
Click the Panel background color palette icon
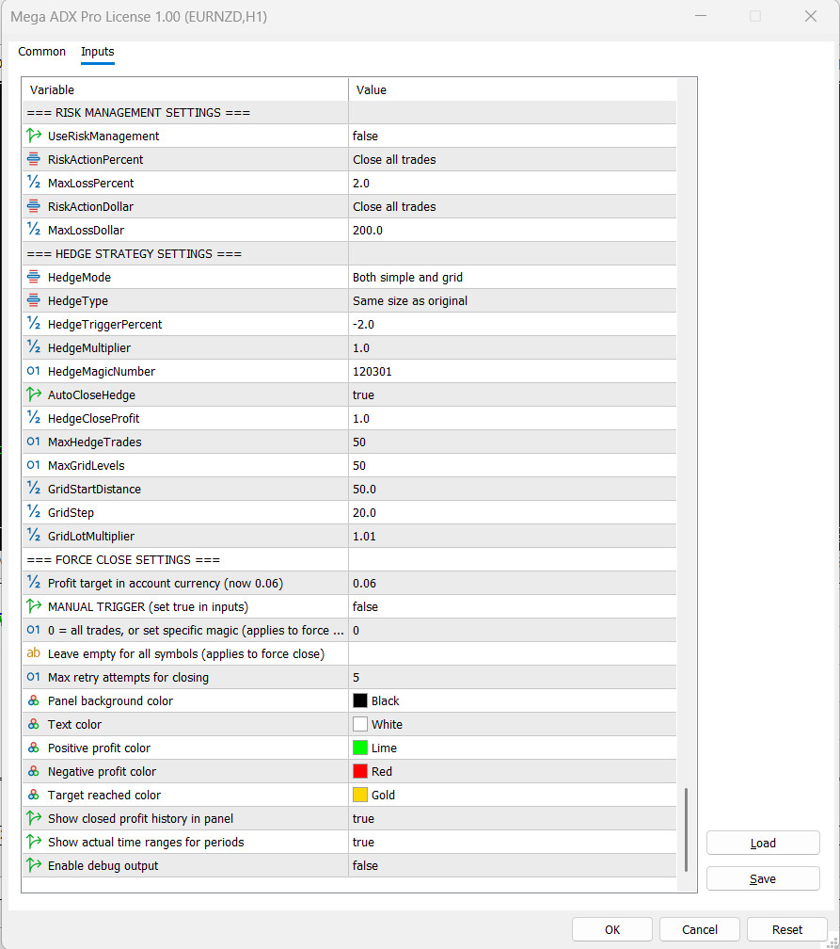coord(34,700)
